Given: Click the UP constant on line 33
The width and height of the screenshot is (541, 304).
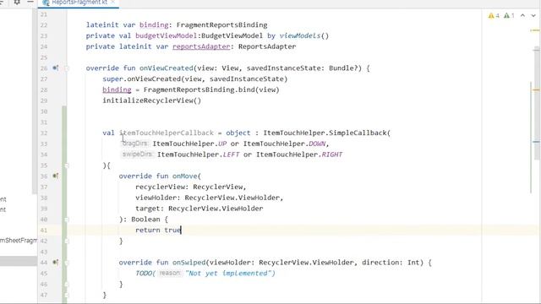Looking at the screenshot, I should [222, 144].
